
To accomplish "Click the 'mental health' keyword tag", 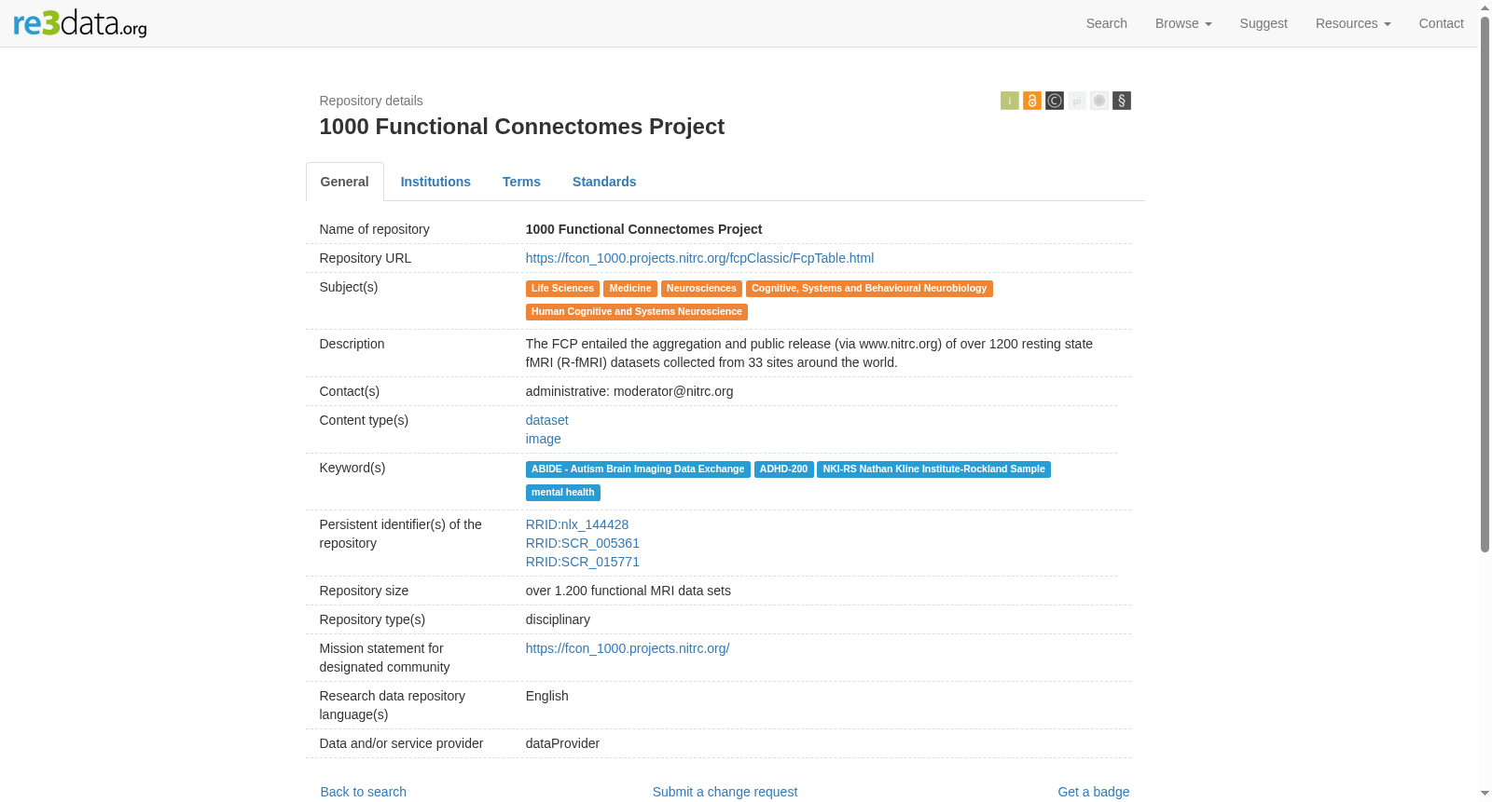I will pos(563,493).
